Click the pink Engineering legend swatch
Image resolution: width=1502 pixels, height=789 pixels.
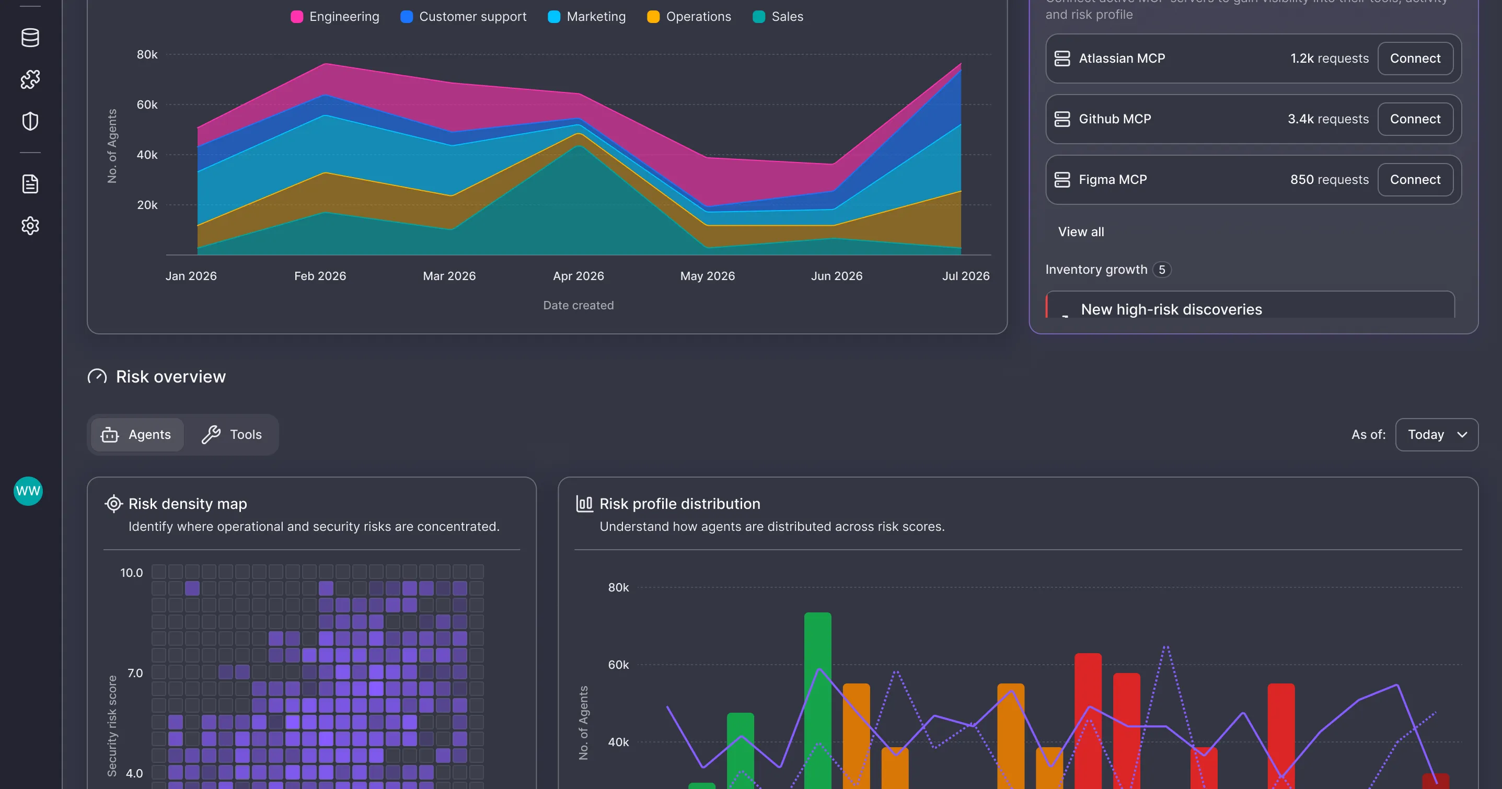click(297, 16)
